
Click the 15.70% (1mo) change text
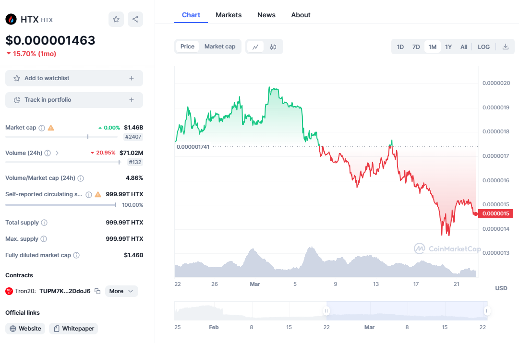(35, 54)
